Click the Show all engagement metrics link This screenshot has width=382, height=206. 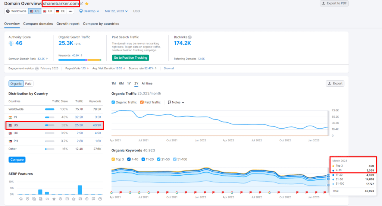click(169, 68)
